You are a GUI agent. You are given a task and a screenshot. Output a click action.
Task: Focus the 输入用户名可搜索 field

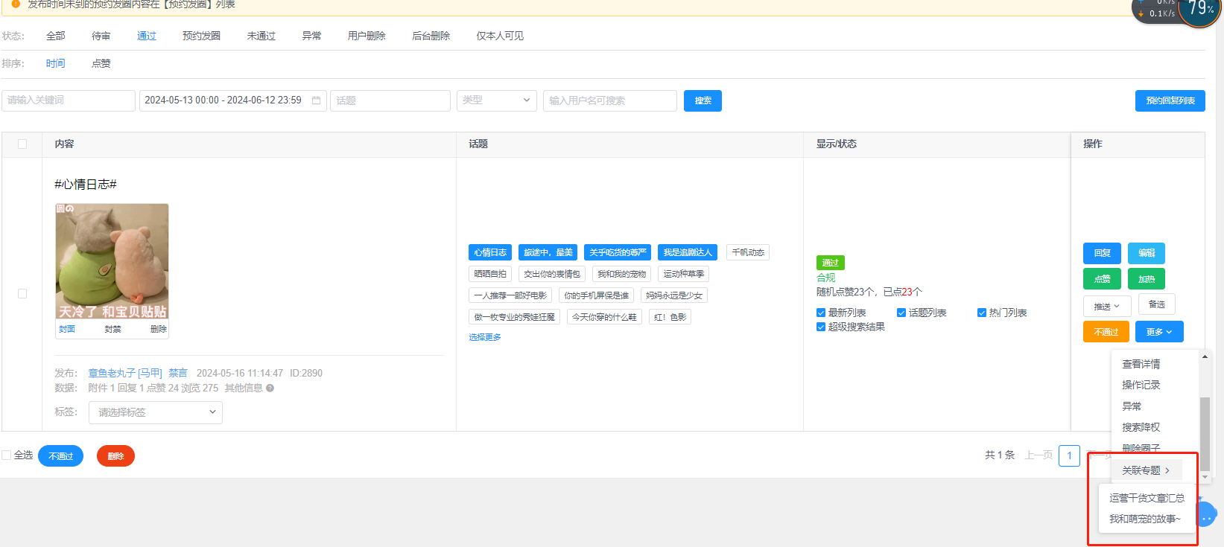[610, 100]
